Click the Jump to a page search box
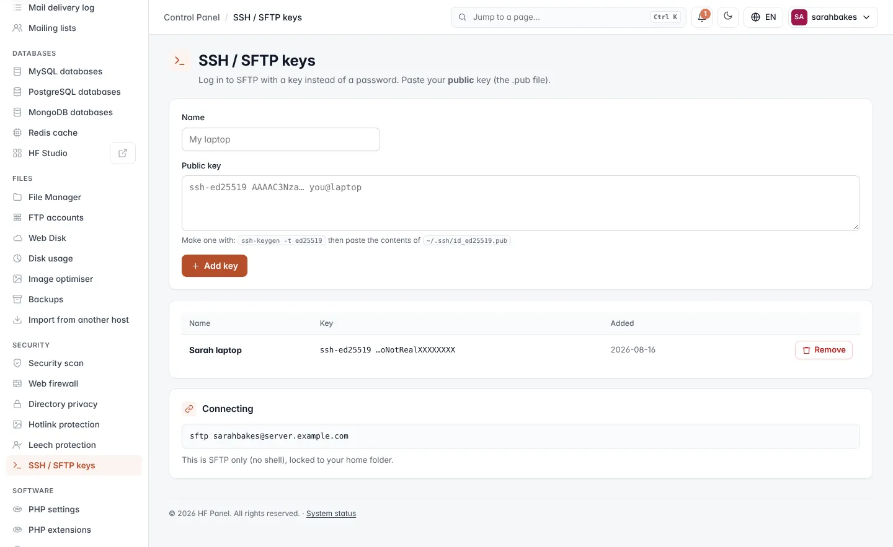The image size is (893, 547). click(x=568, y=17)
